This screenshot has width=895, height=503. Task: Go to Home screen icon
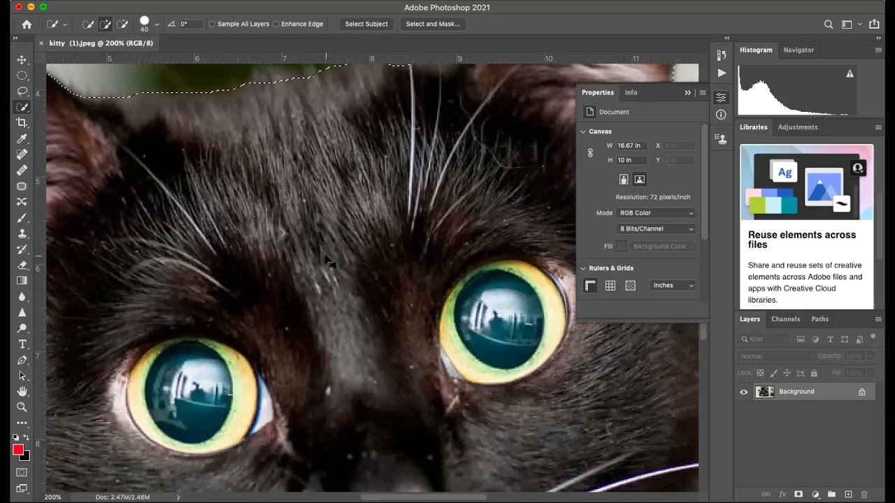[x=27, y=24]
